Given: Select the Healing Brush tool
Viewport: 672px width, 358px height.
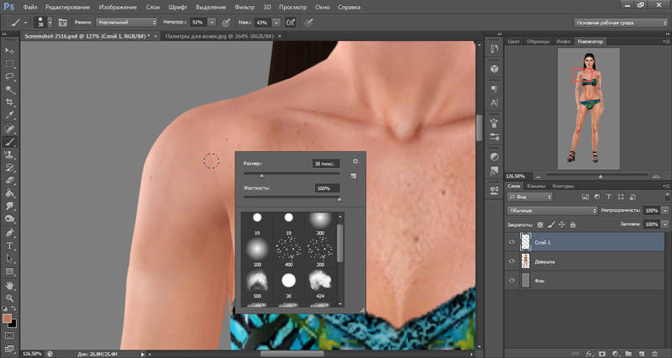Looking at the screenshot, I should [x=9, y=129].
